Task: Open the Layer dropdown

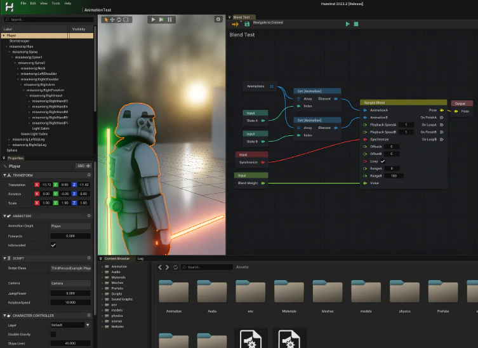Action: pos(70,325)
